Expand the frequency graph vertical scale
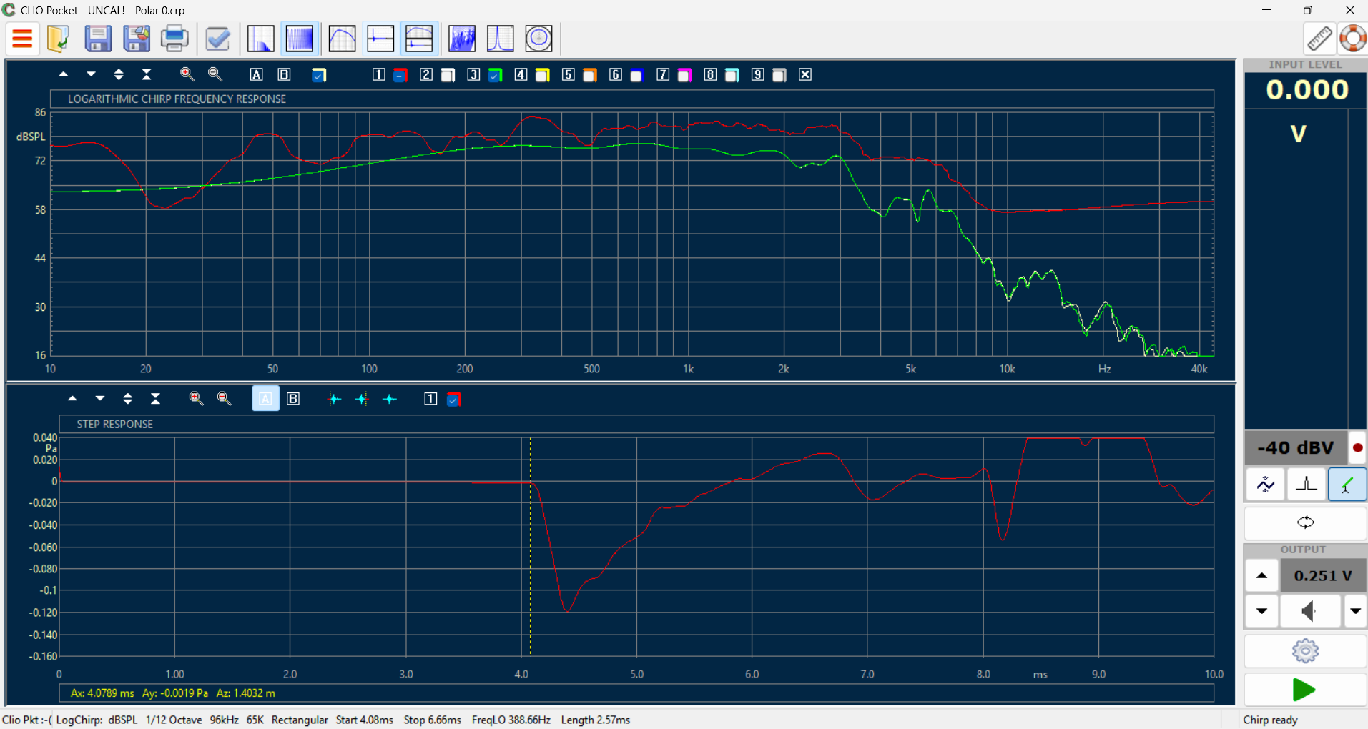The width and height of the screenshot is (1368, 729). (119, 74)
